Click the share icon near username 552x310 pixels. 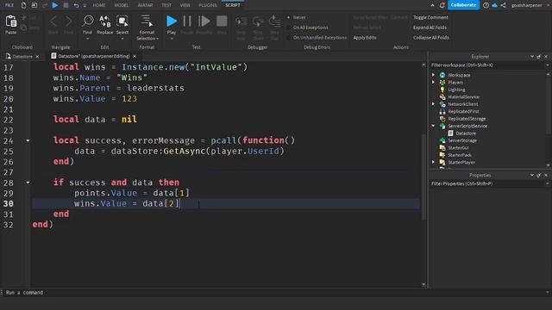point(504,5)
